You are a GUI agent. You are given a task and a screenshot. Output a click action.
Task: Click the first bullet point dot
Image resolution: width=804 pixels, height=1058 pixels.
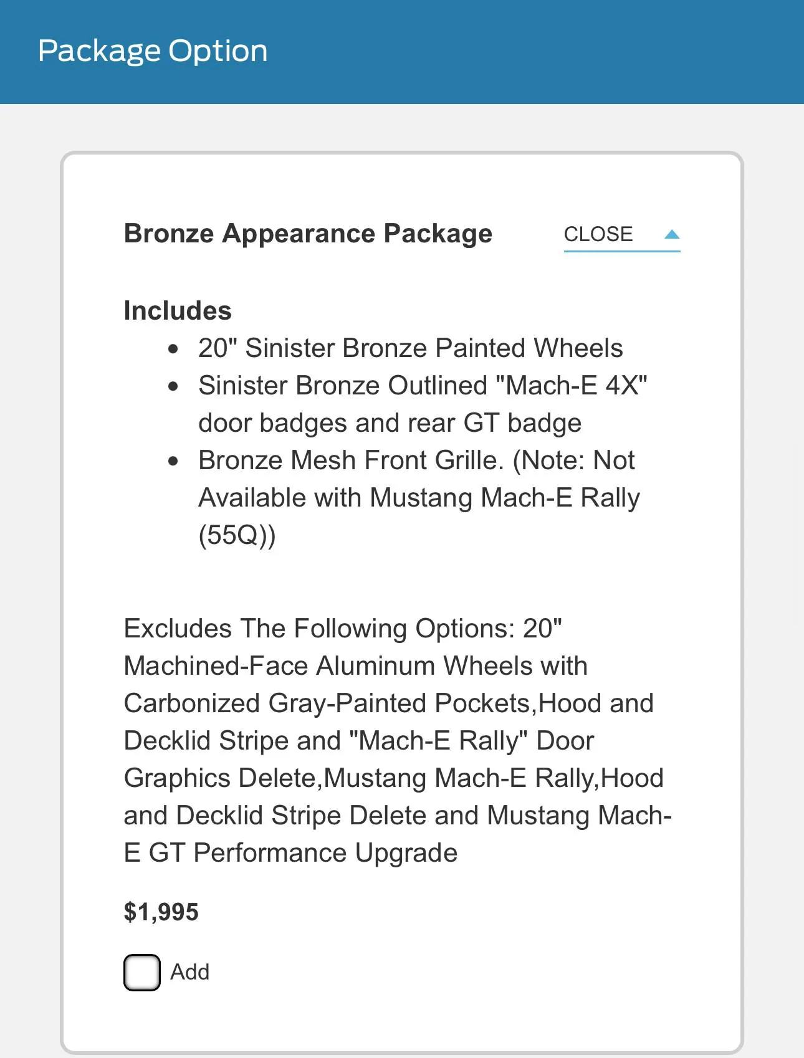click(173, 349)
